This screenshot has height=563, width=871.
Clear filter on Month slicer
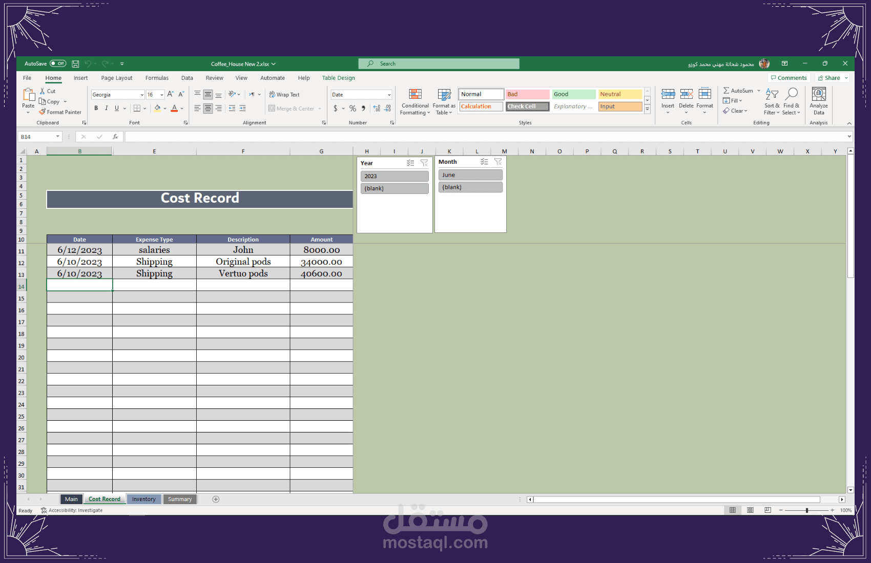498,162
